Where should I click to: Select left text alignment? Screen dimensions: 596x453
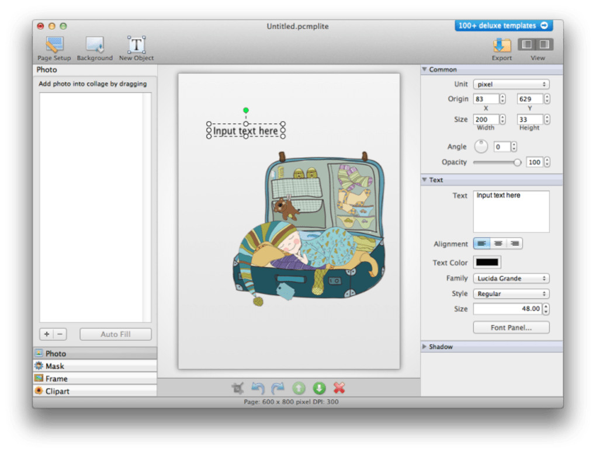click(x=481, y=244)
